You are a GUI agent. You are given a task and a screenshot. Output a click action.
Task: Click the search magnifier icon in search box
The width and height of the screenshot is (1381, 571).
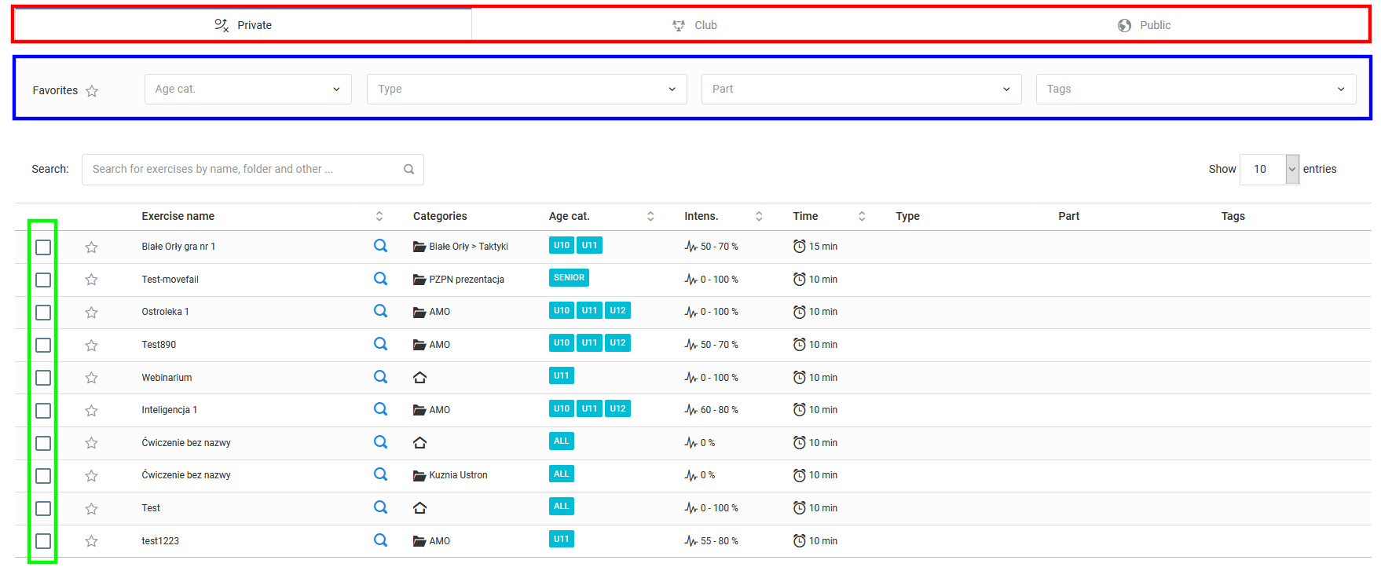pos(408,170)
